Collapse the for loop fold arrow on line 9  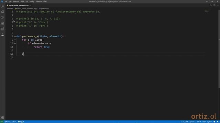15,40
